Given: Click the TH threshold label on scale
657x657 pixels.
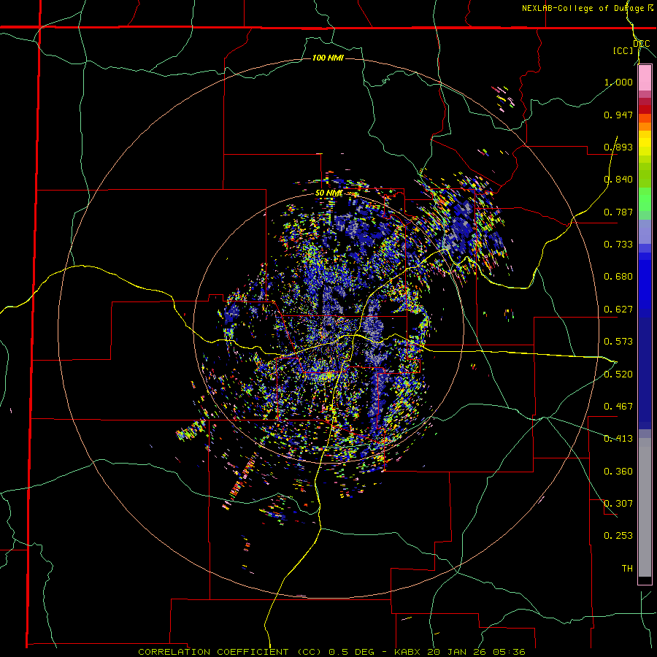Looking at the screenshot, I should [x=627, y=569].
